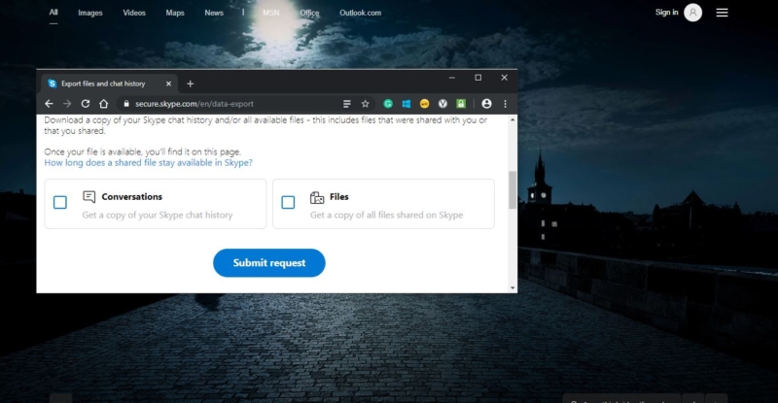
Task: Click the Files pictures icon
Action: (317, 197)
